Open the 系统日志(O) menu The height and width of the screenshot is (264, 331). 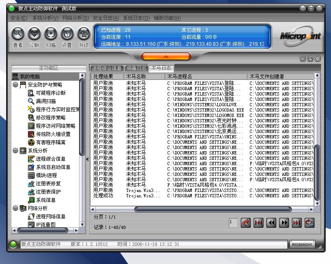(136, 18)
